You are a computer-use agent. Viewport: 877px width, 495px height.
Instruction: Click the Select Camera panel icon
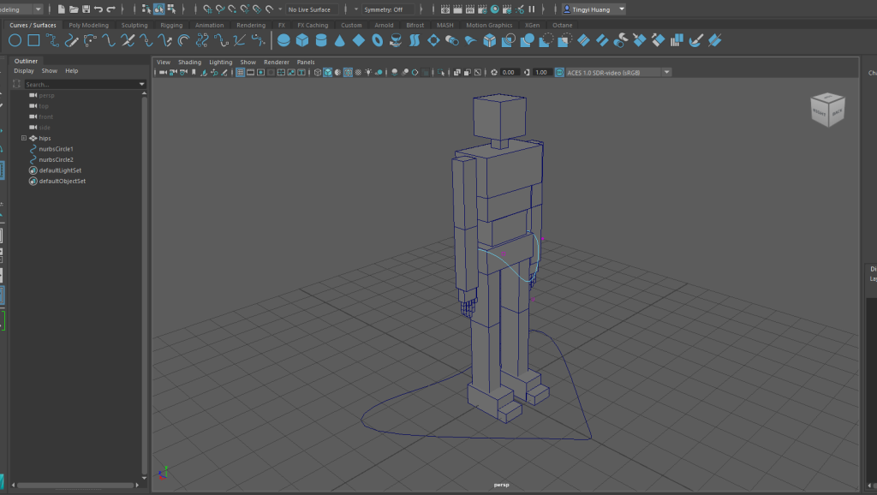point(163,72)
